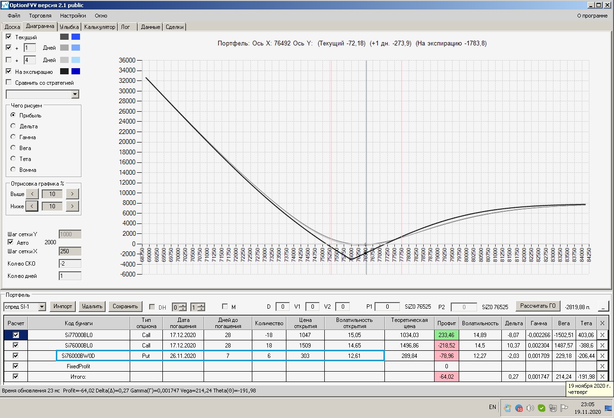Choose the Вомма radio option

click(13, 170)
